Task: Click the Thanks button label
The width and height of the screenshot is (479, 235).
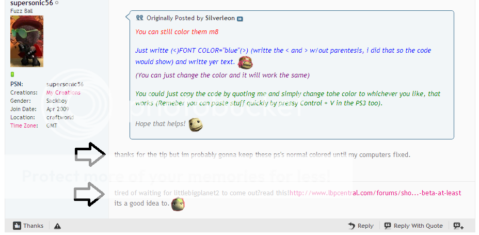Action: tap(34, 226)
